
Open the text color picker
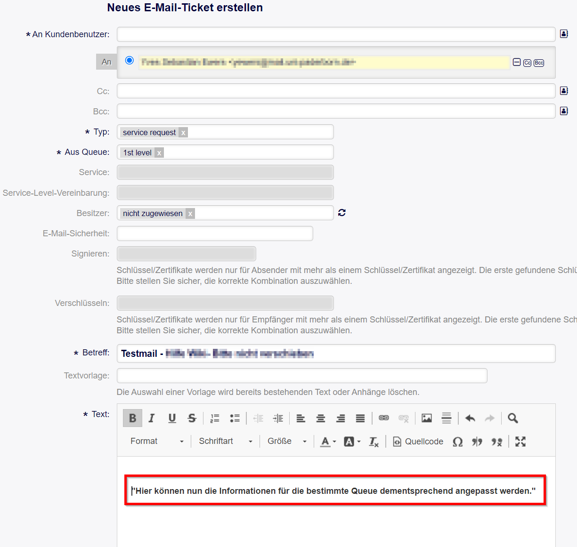tap(328, 442)
